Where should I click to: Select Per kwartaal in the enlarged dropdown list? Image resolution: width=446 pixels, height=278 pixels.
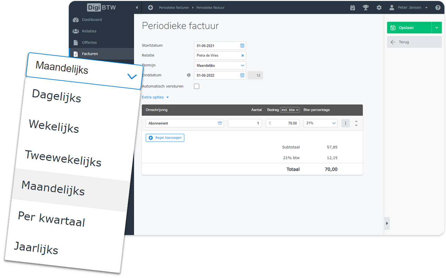(x=51, y=219)
